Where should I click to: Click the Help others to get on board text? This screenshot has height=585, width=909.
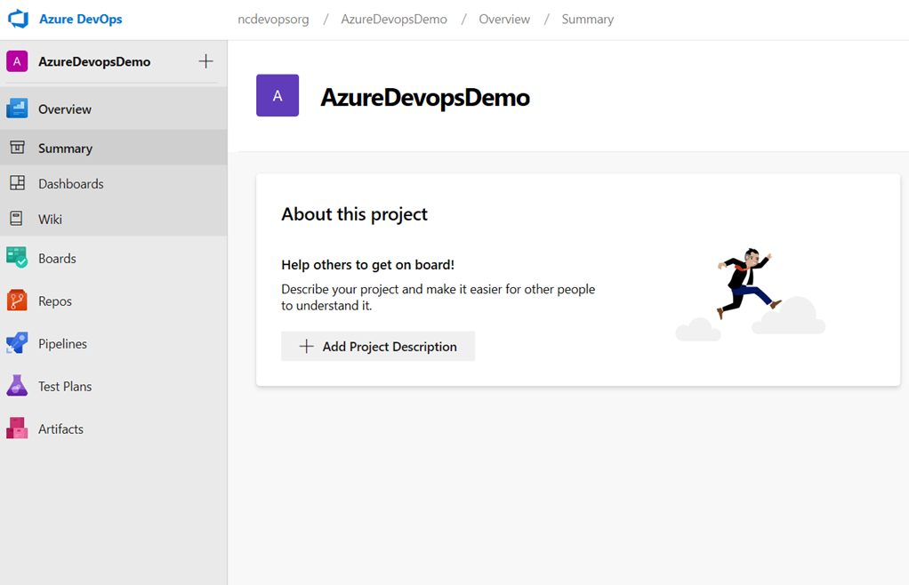click(x=367, y=265)
